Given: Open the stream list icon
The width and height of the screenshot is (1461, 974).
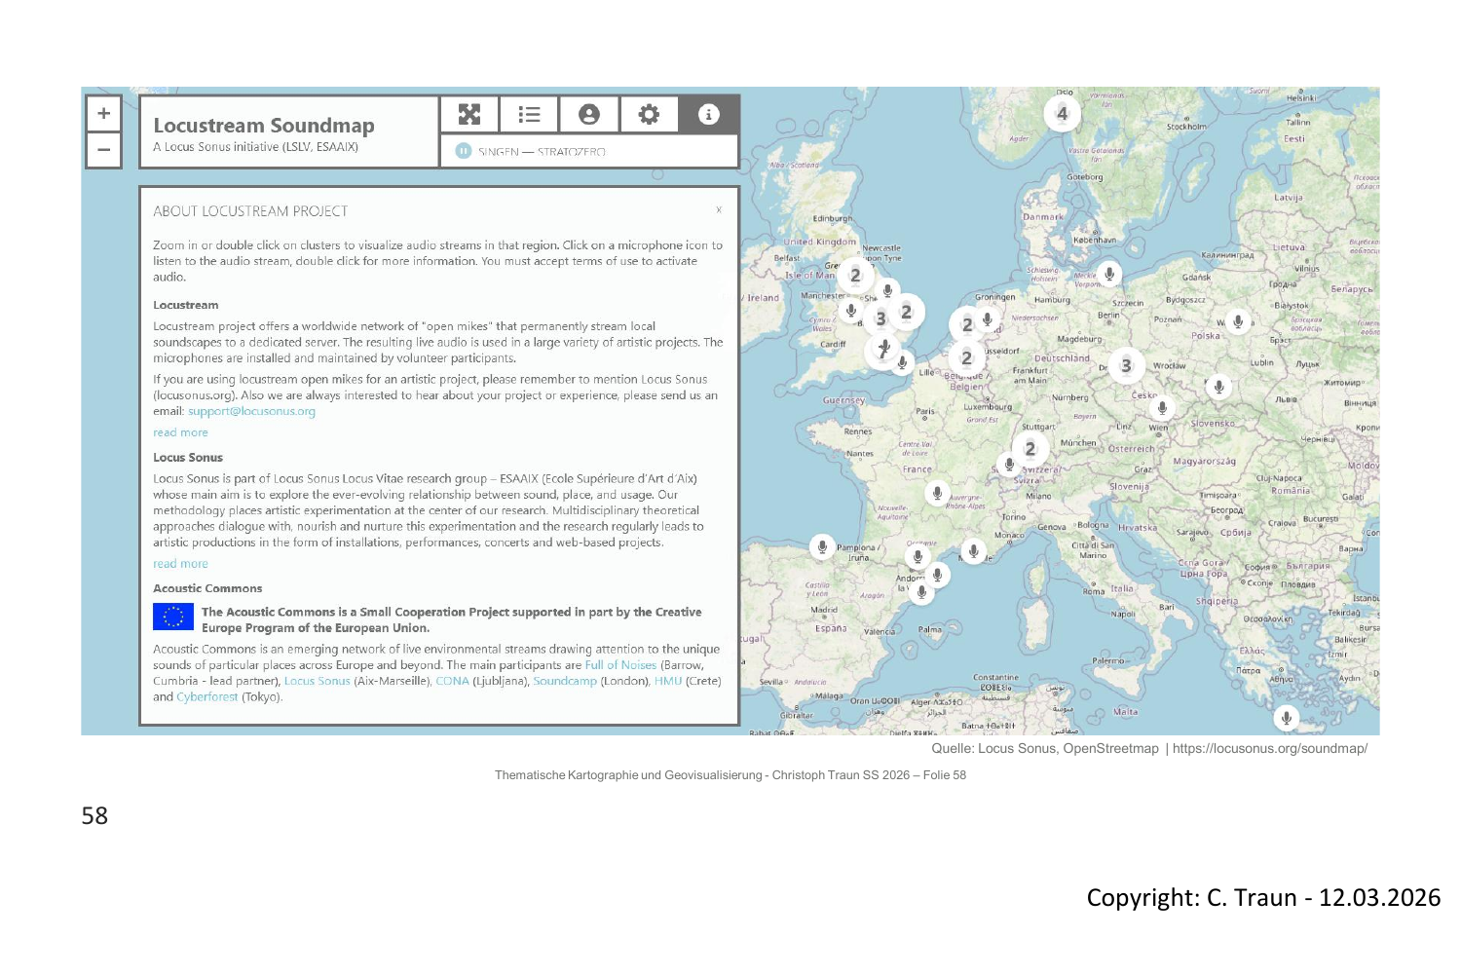Looking at the screenshot, I should 529,115.
